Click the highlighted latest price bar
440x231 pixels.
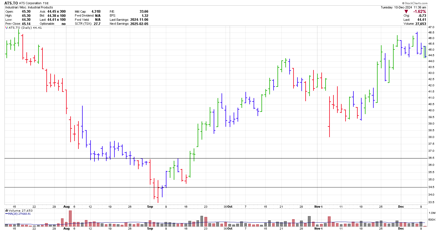click(x=425, y=52)
